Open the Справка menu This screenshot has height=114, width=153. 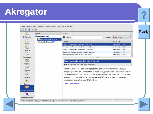coord(70,26)
